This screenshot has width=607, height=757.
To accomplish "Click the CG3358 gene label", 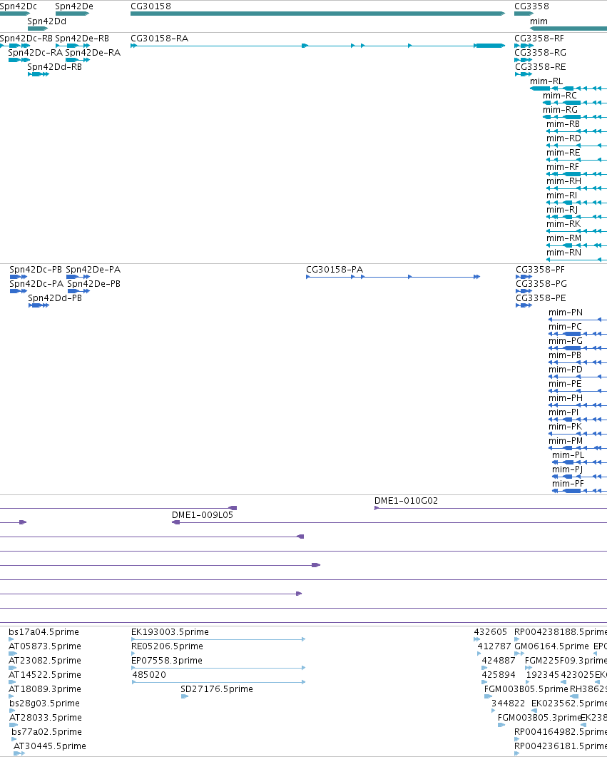I will pos(531,6).
